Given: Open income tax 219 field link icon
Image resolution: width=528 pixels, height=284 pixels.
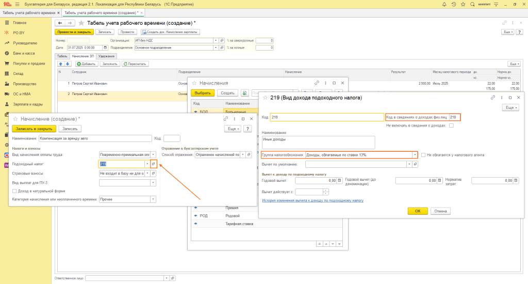Looking at the screenshot, I should click(x=153, y=164).
